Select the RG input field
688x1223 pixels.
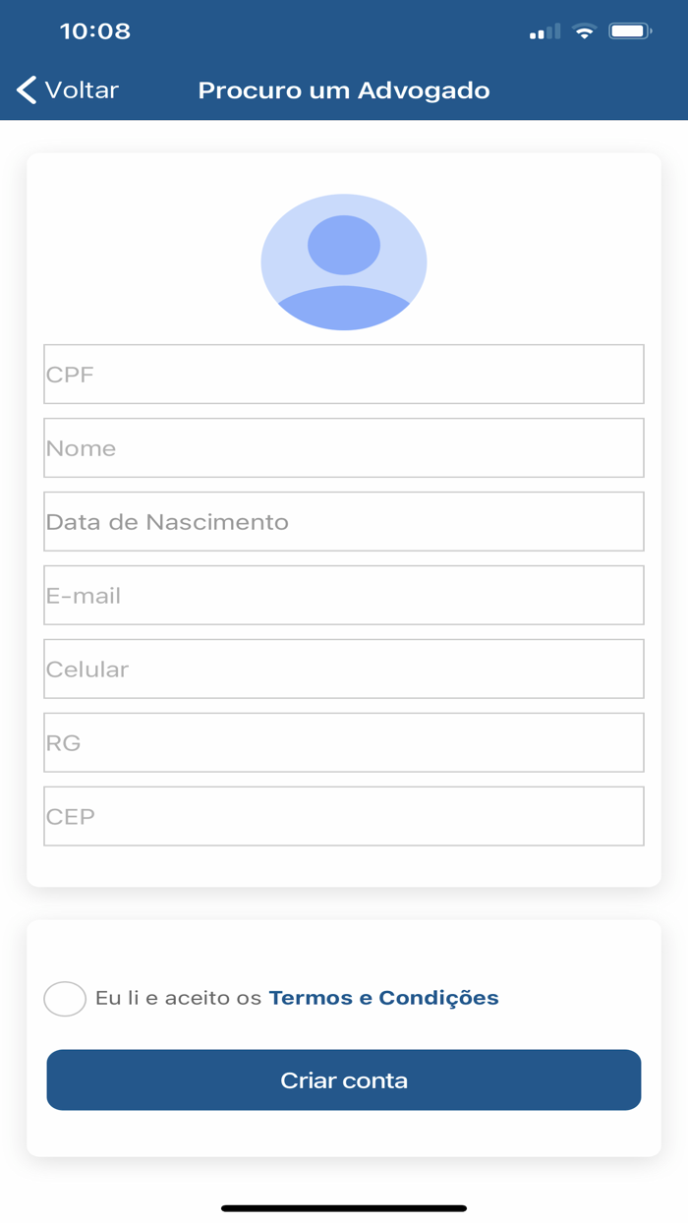point(344,743)
